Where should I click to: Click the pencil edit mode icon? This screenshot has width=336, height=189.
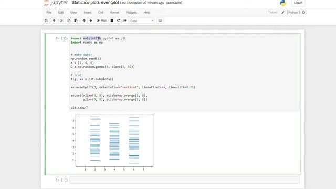click(283, 13)
